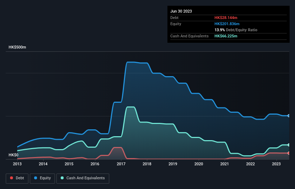Click the Jun 30 2023 tooltip date
Screen dimensions: 295x189
[x=181, y=11]
